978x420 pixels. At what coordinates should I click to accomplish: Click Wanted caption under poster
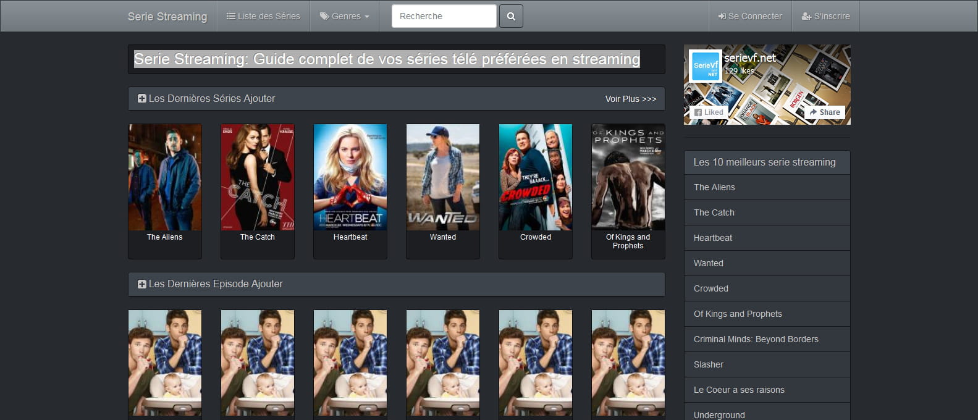443,237
